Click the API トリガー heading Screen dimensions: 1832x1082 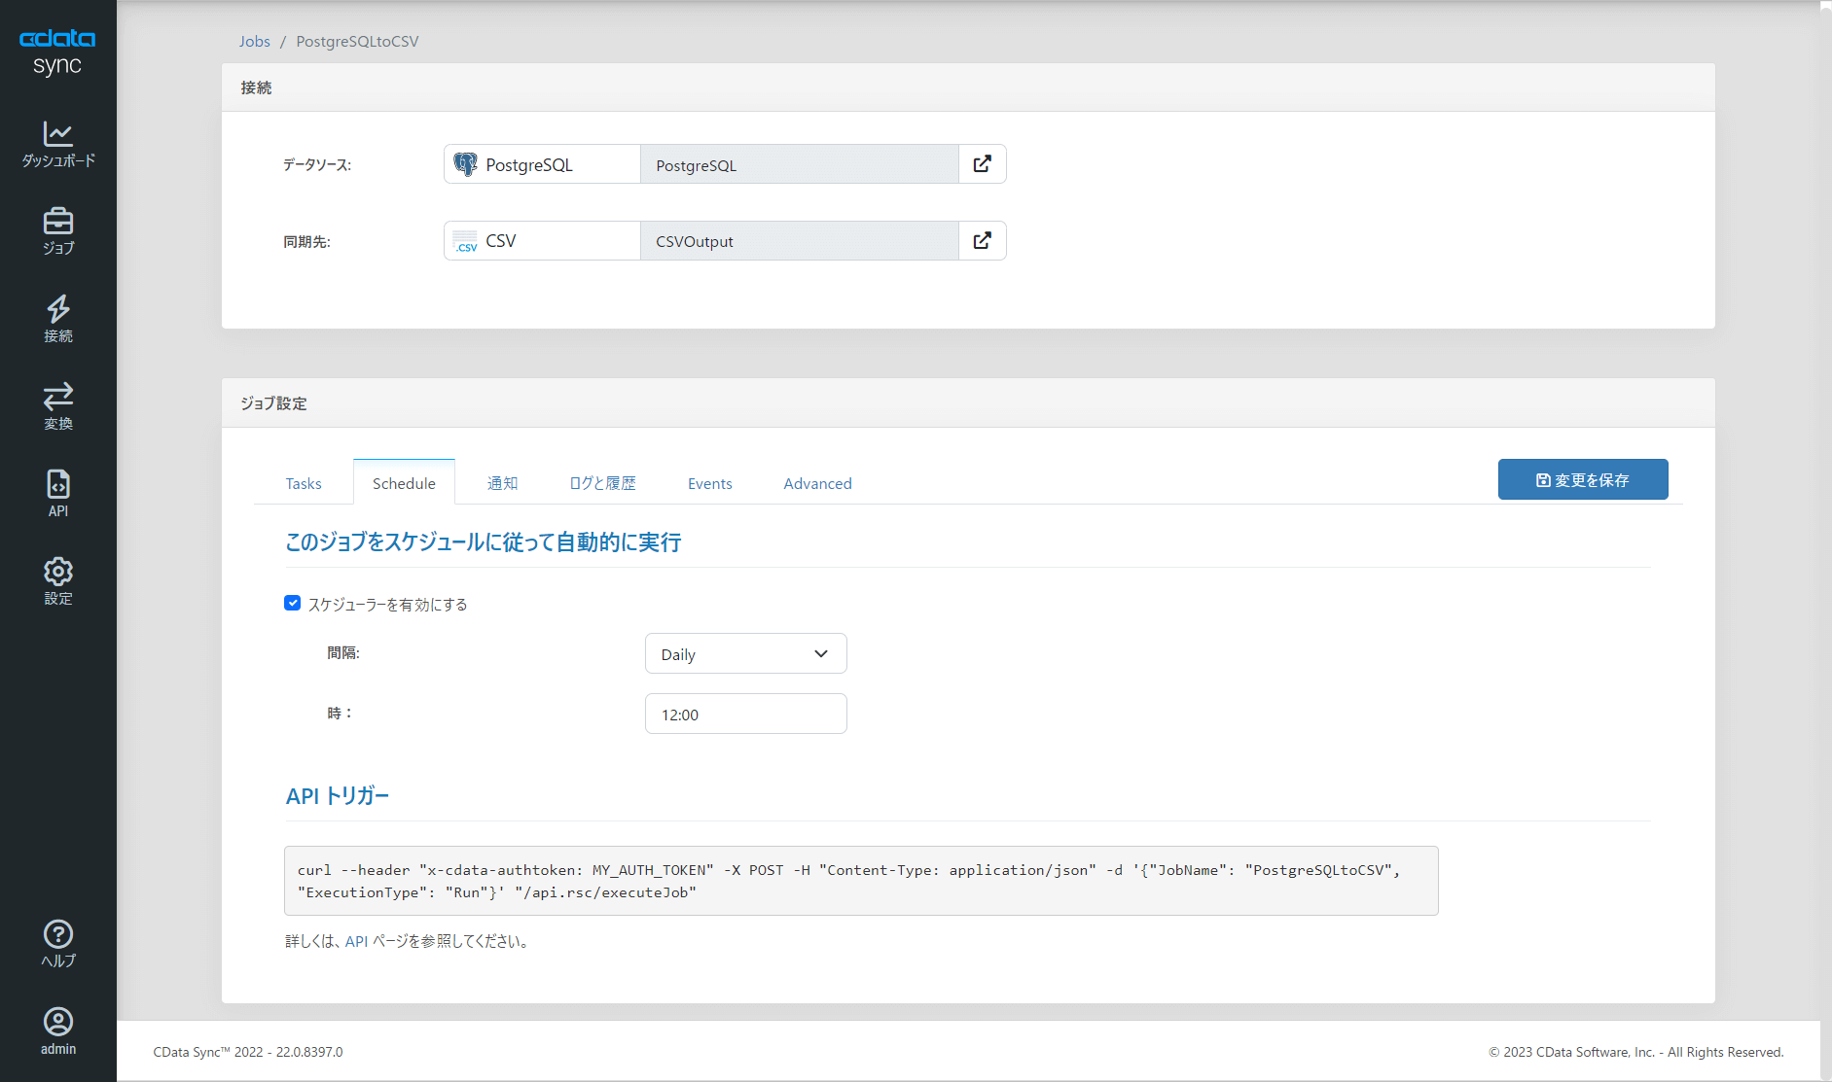tap(338, 796)
